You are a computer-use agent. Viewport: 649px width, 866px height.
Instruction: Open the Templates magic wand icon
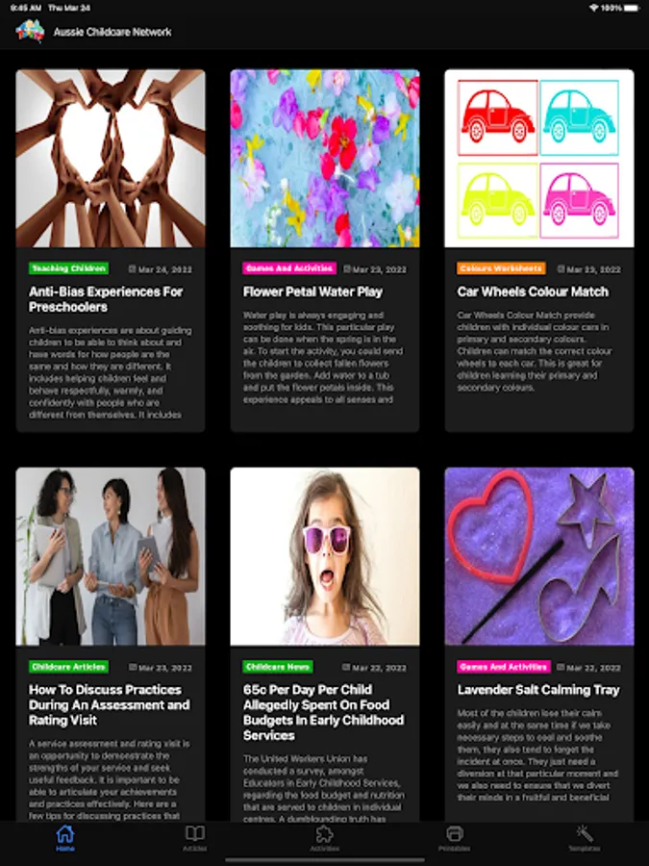click(x=585, y=833)
